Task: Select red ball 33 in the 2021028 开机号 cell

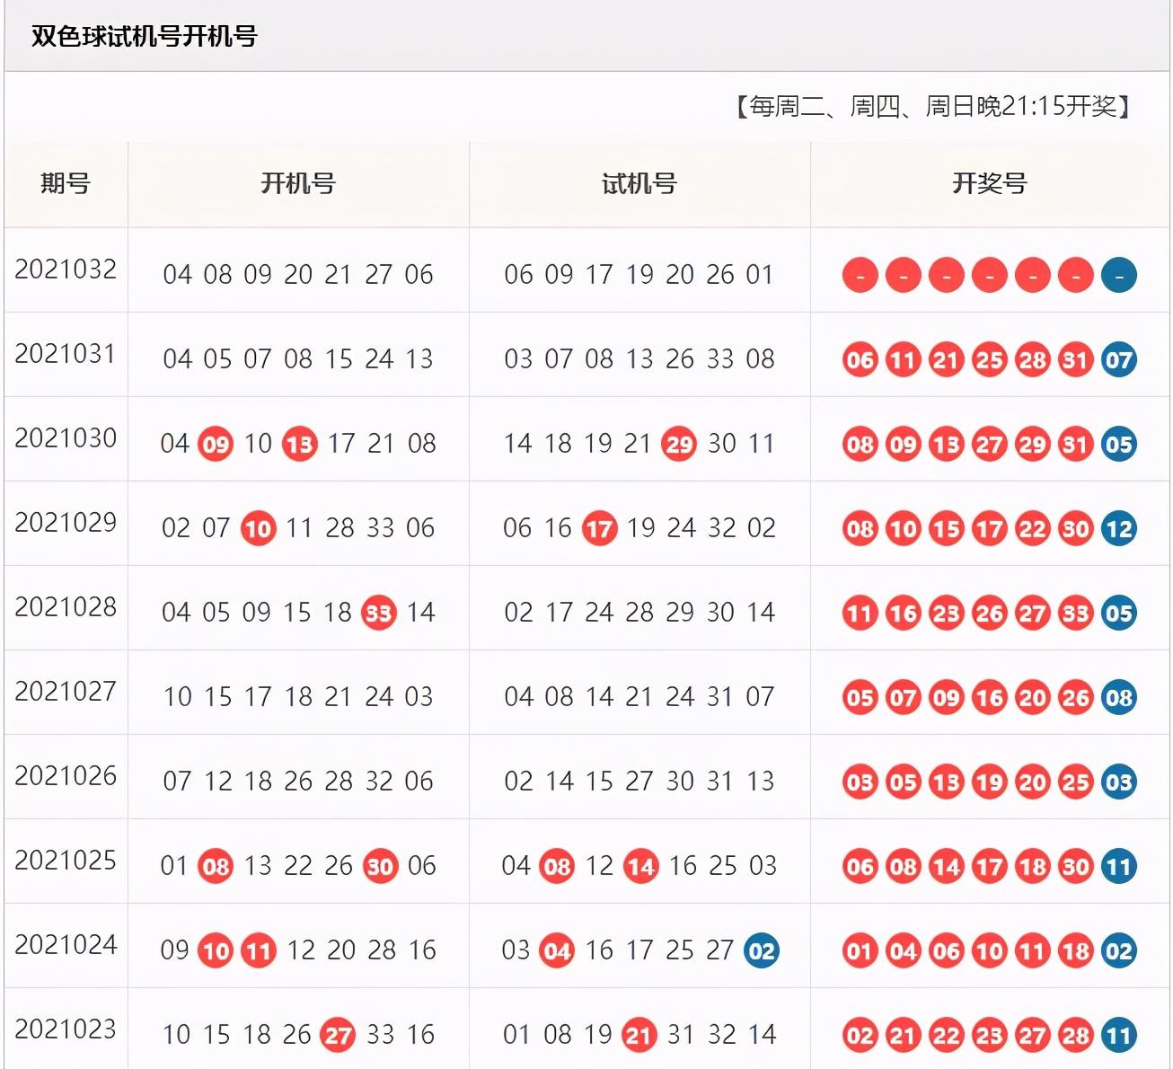Action: [x=378, y=614]
